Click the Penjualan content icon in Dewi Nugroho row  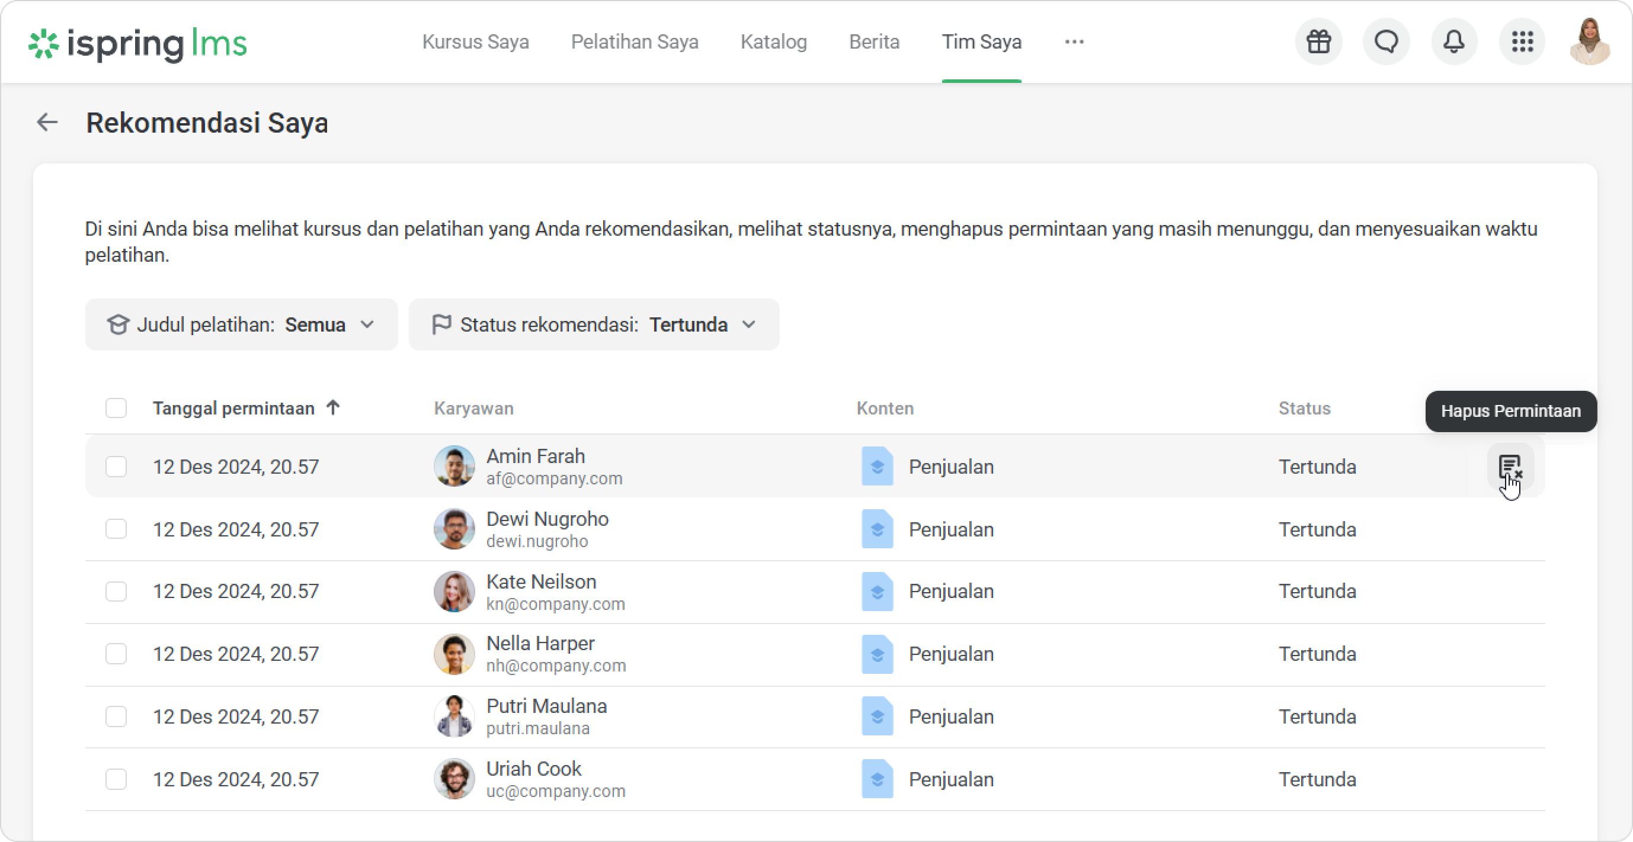[x=877, y=529]
